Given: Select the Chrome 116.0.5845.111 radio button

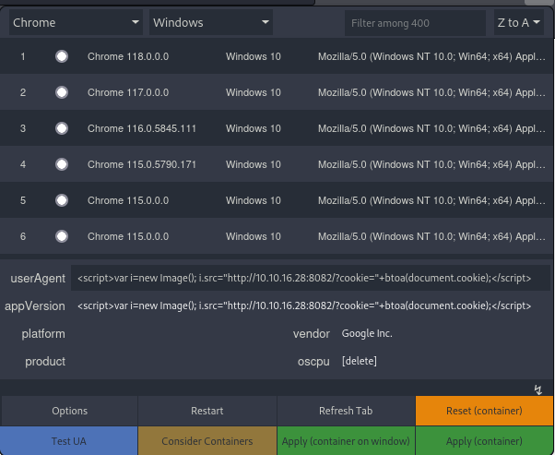Looking at the screenshot, I should pyautogui.click(x=62, y=128).
